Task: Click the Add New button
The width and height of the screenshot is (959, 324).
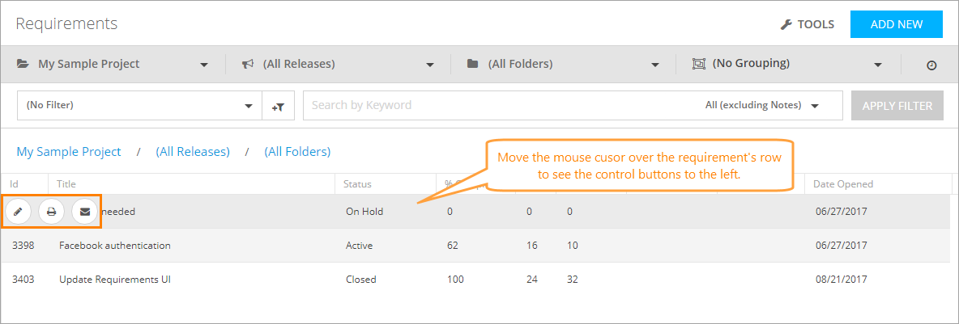Action: tap(896, 24)
